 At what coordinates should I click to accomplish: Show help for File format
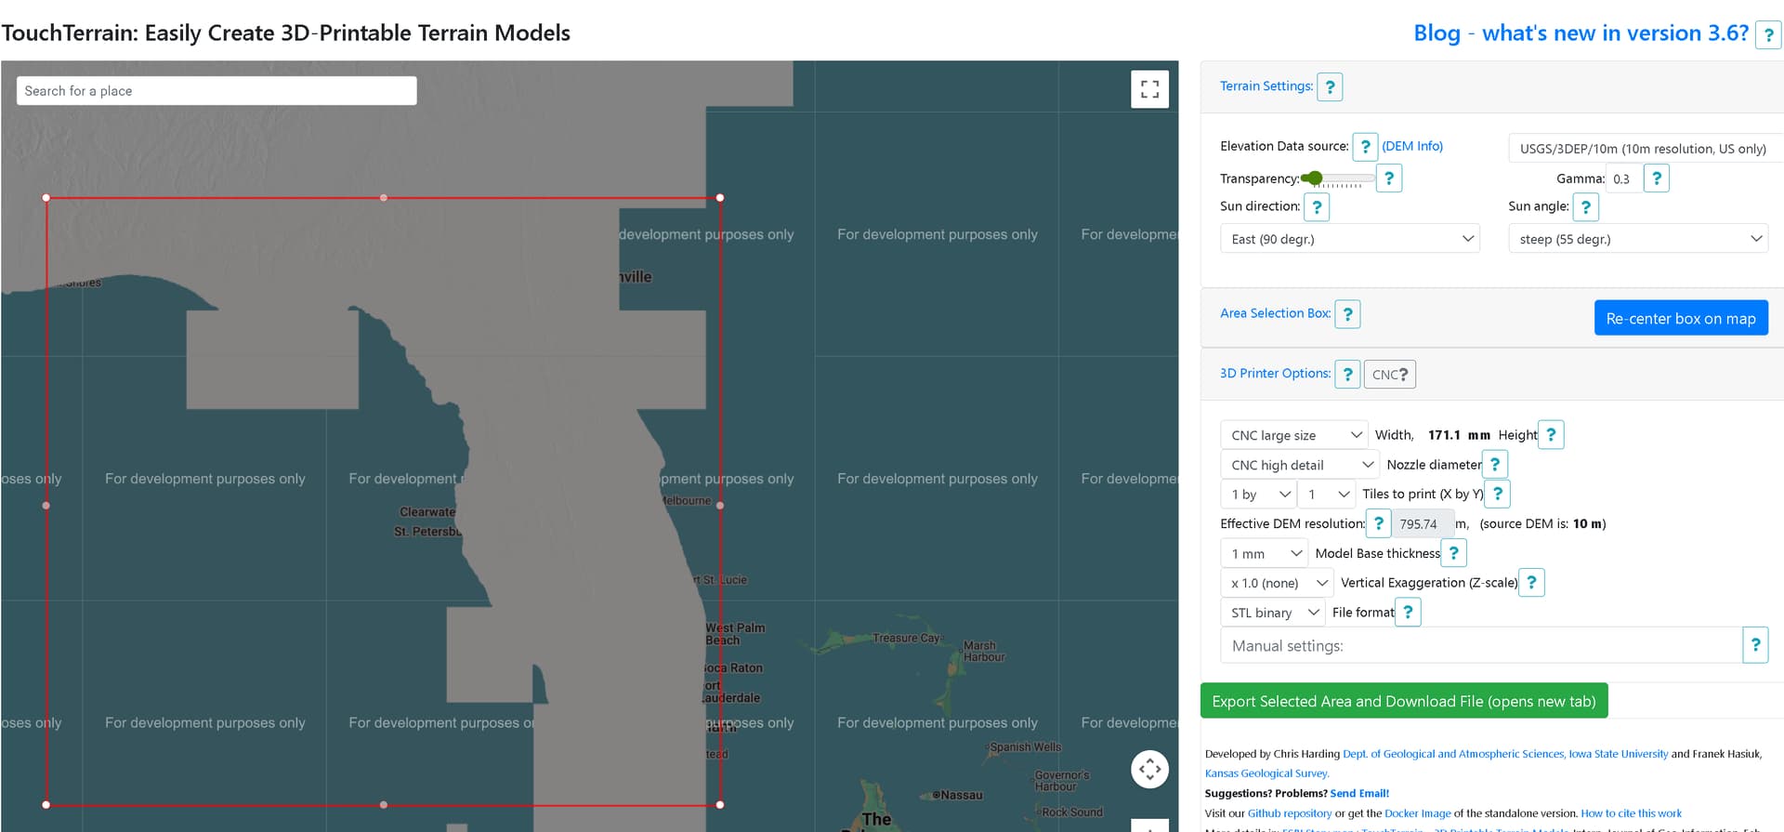tap(1408, 613)
